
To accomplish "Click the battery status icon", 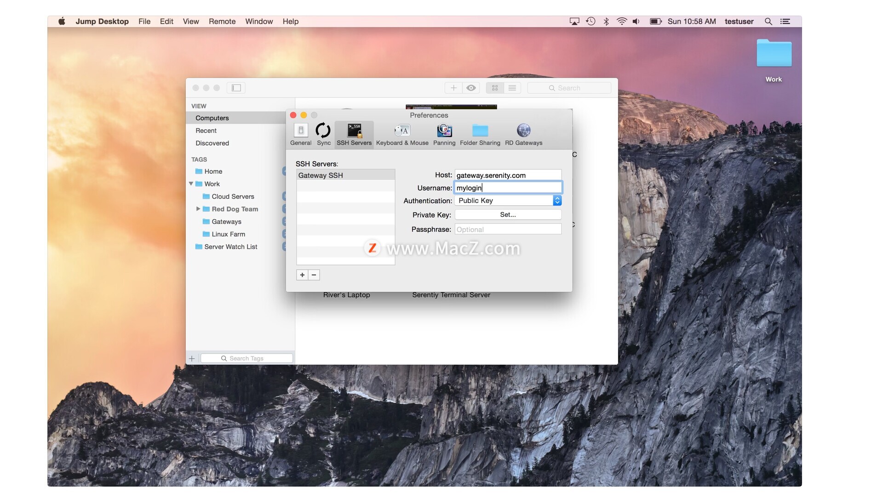I will (655, 21).
